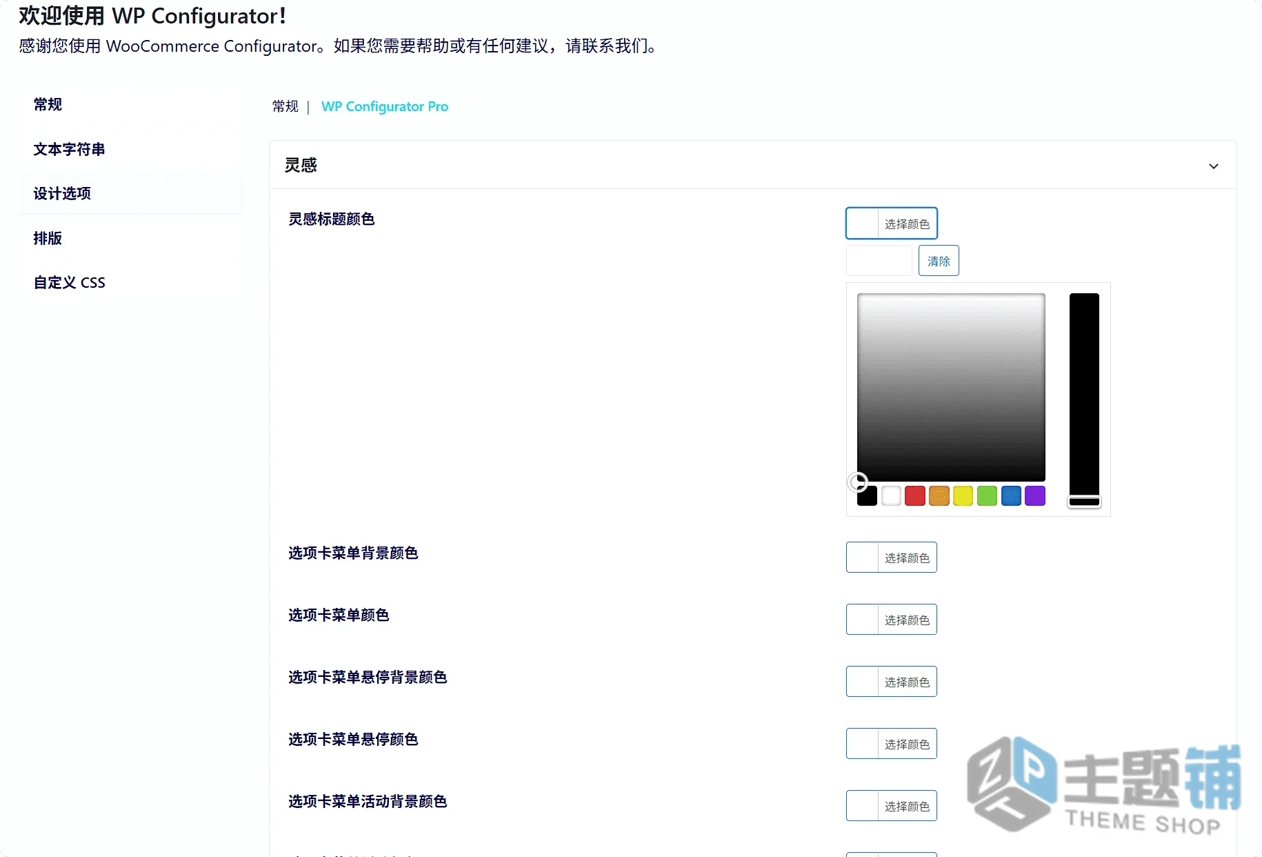Viewport: 1262px width, 857px height.
Task: Choose the orange palette swatch
Action: pos(939,496)
